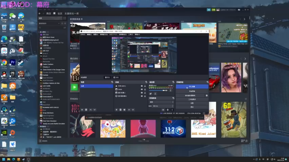Collapse 多人联机 category in Steam library
Viewport: 289px width, 162px height.
tap(39, 32)
